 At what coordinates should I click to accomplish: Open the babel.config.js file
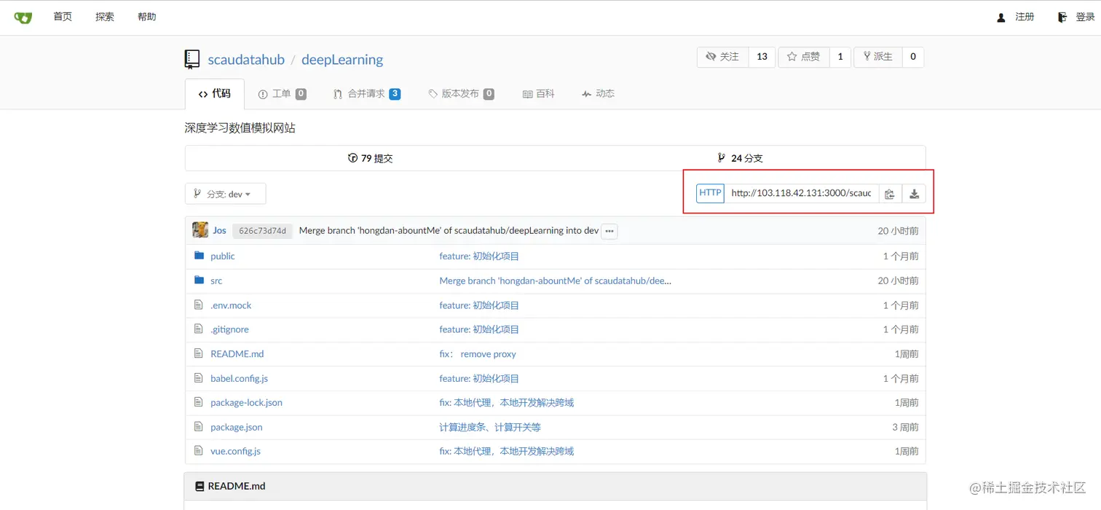[240, 378]
